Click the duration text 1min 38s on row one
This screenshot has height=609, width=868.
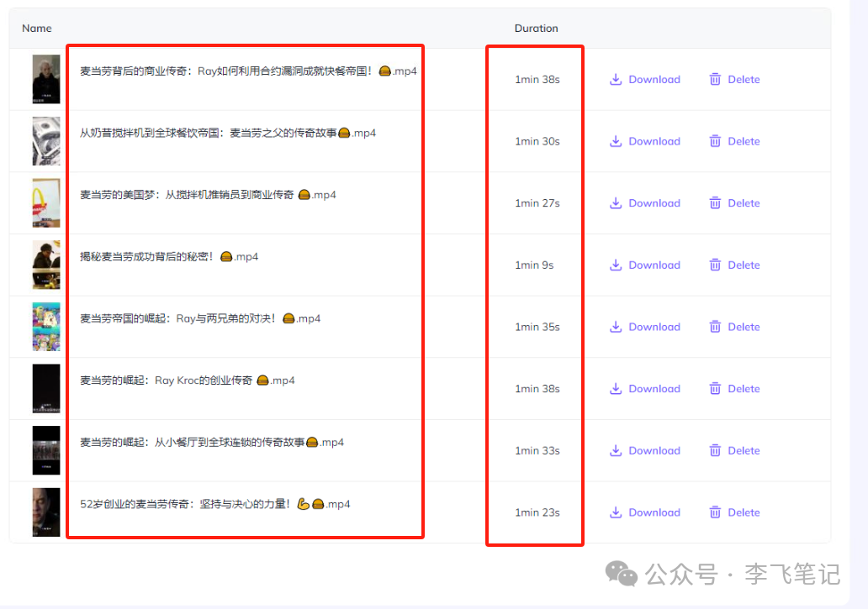535,79
